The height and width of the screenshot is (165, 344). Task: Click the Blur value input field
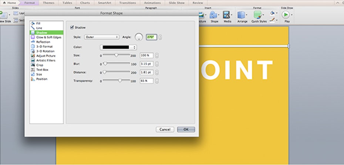pos(146,63)
